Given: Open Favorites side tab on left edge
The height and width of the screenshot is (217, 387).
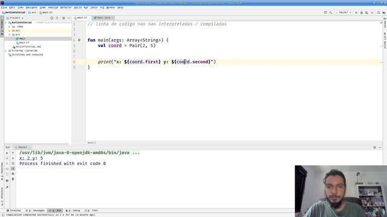Looking at the screenshot, I should pyautogui.click(x=2, y=171).
